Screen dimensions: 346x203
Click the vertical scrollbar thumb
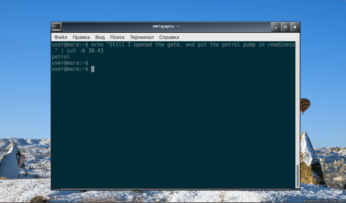click(297, 176)
